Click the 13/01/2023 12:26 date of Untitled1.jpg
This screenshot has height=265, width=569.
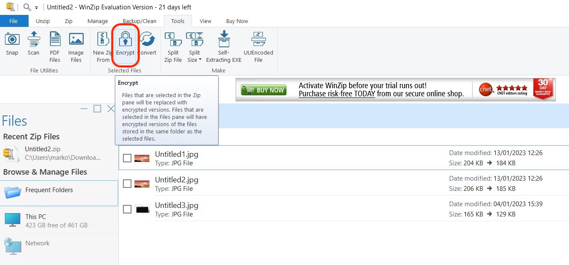point(518,153)
